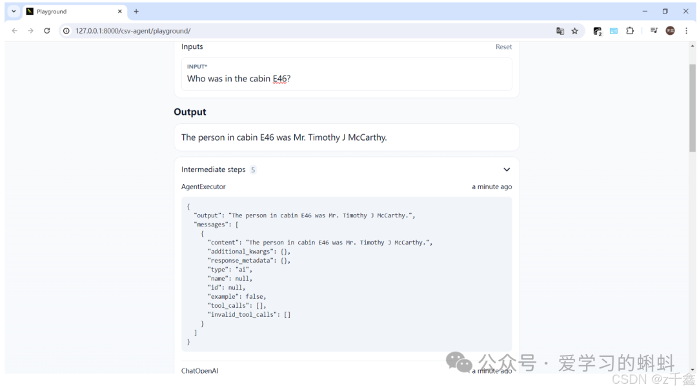The width and height of the screenshot is (697, 391).
Task: Click the blue extension icon in toolbar
Action: coord(614,31)
